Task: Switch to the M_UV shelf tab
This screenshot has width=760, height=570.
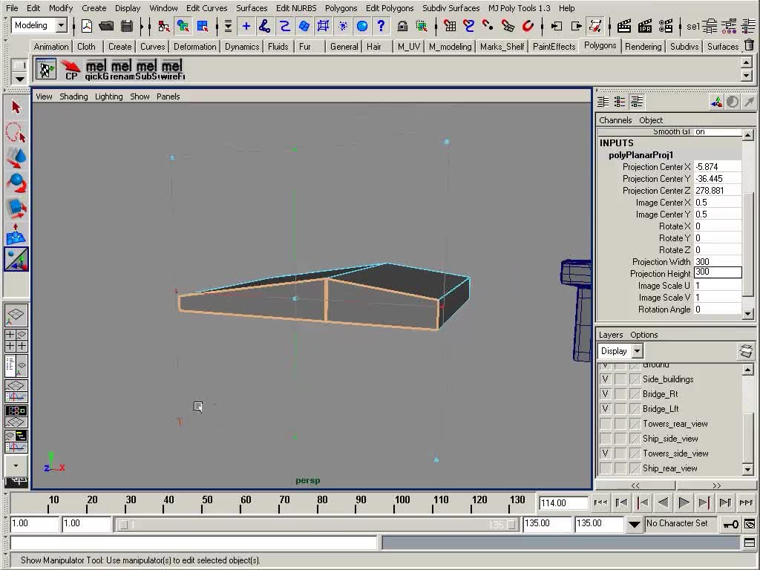Action: [409, 47]
